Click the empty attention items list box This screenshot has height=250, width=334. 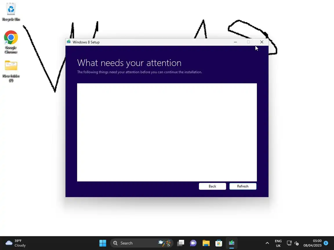167,132
